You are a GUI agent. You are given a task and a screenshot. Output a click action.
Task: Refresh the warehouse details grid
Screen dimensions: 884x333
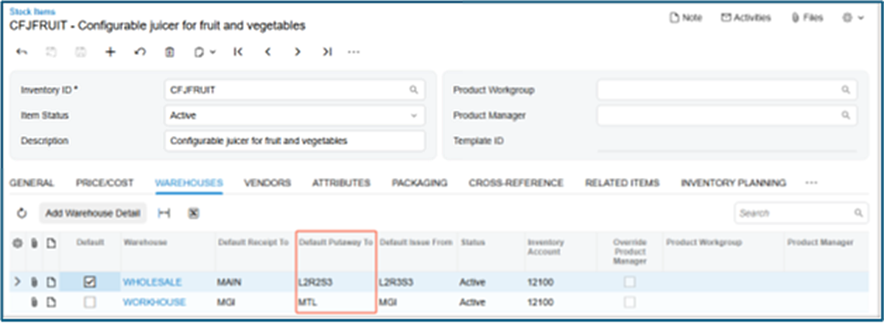click(22, 213)
